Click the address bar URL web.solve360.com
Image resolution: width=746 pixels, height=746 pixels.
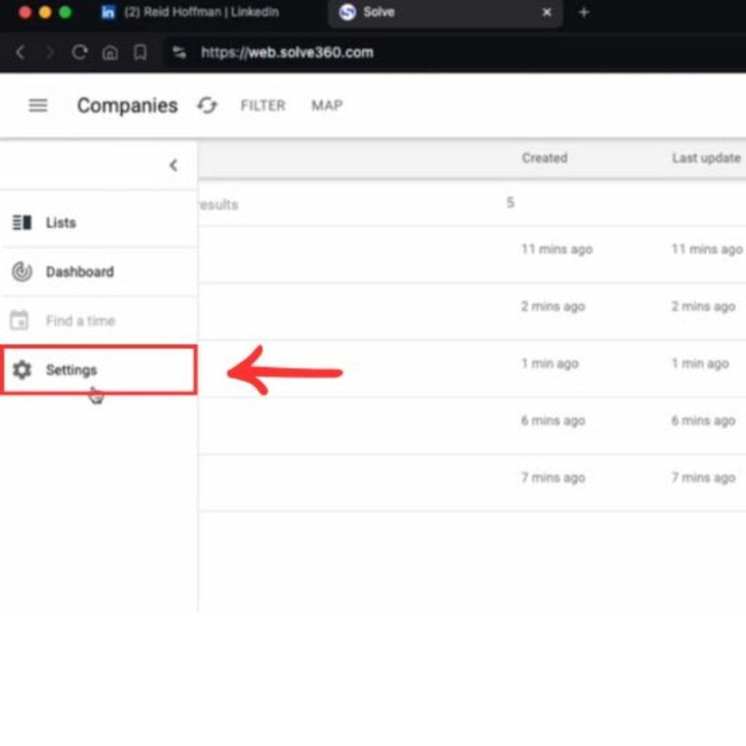tap(287, 52)
